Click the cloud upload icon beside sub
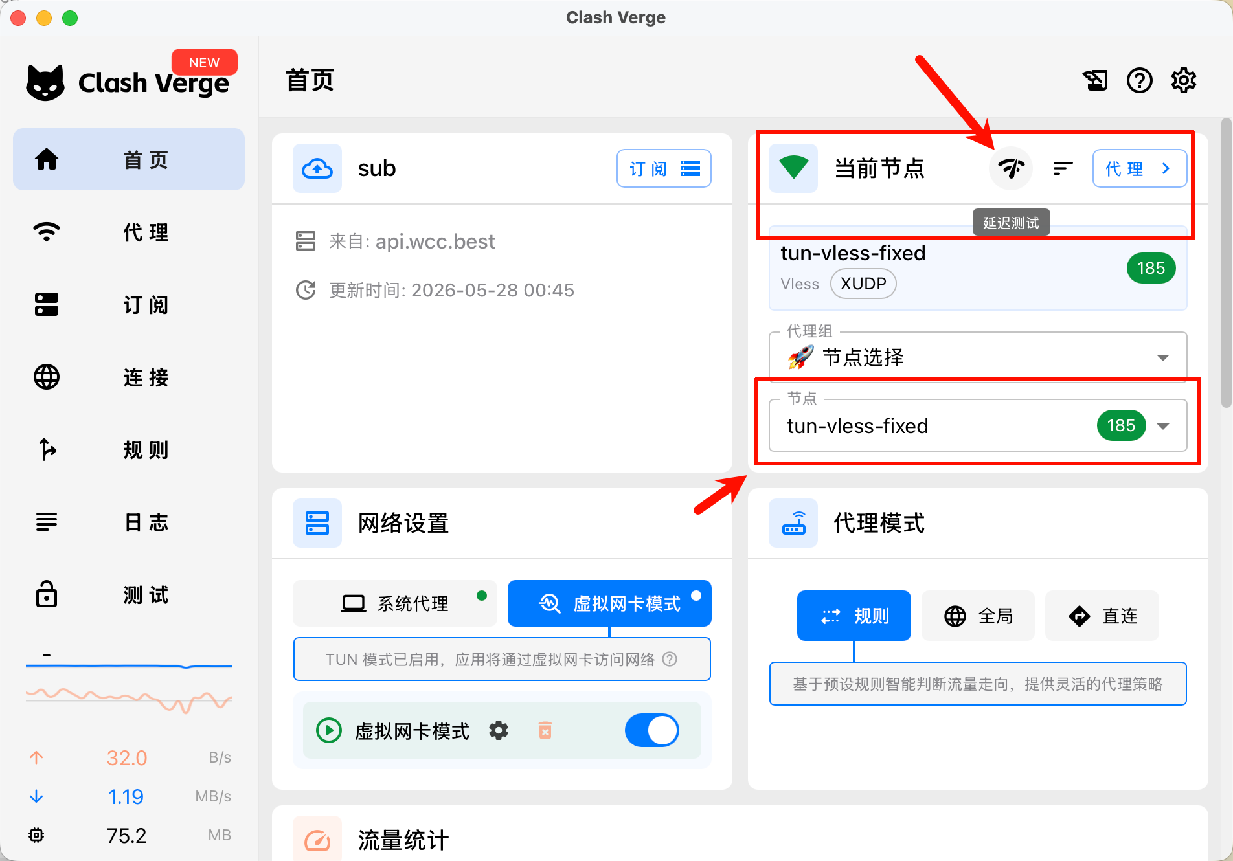1233x861 pixels. (x=317, y=168)
